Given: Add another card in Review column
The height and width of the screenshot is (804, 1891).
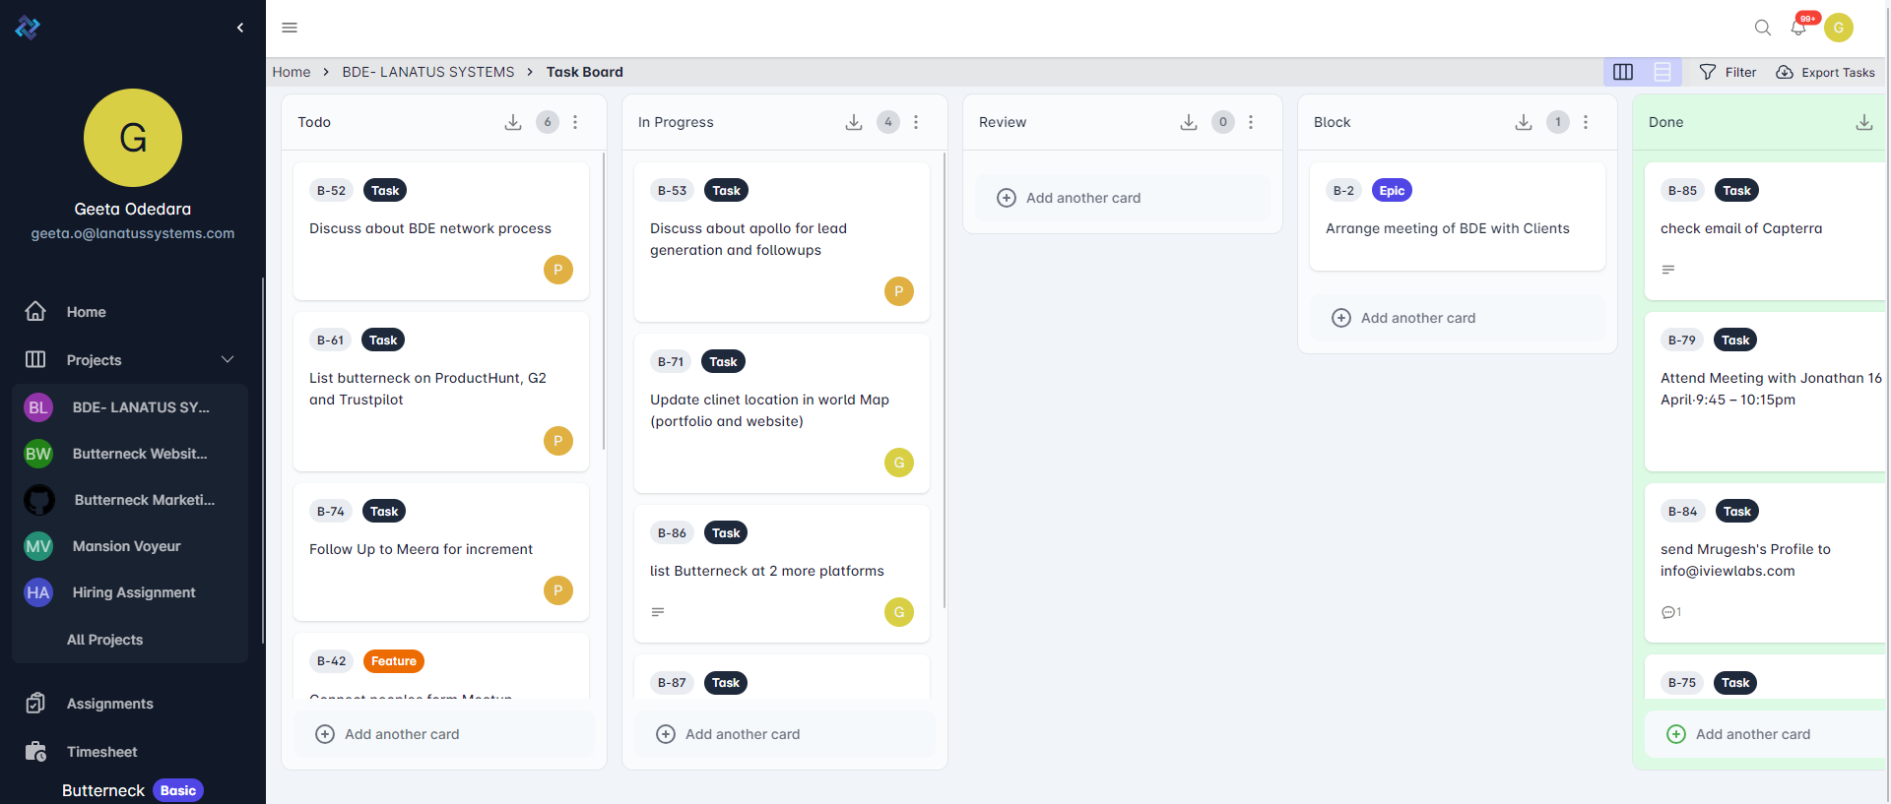Looking at the screenshot, I should tap(1082, 198).
